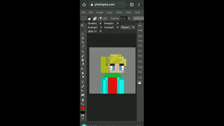Select the Path Select arrow tool

[83, 91]
